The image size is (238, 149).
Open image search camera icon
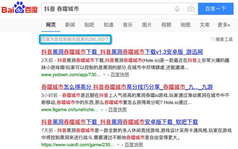pyautogui.click(x=191, y=9)
